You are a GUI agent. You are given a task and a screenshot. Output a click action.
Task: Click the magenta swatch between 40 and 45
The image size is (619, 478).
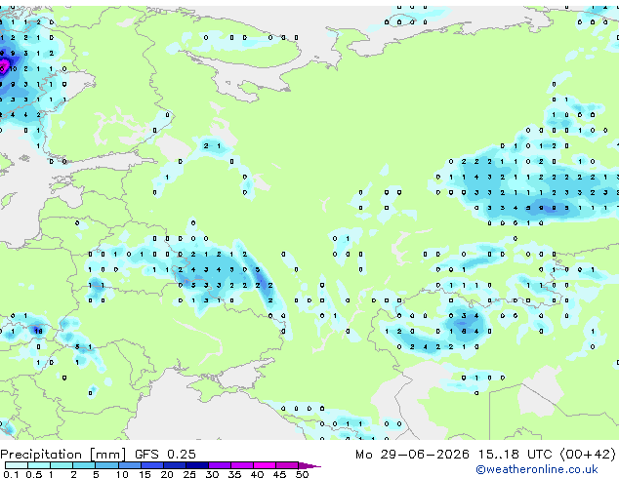tap(265, 465)
